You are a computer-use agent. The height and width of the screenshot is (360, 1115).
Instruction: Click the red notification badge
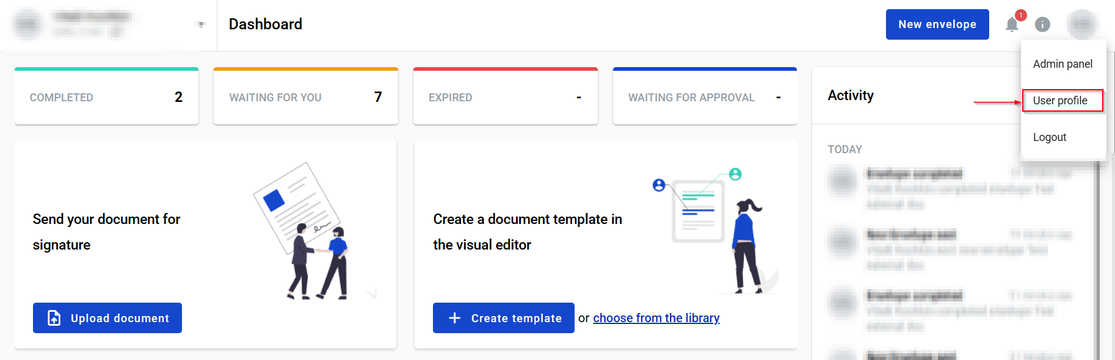click(x=1020, y=15)
